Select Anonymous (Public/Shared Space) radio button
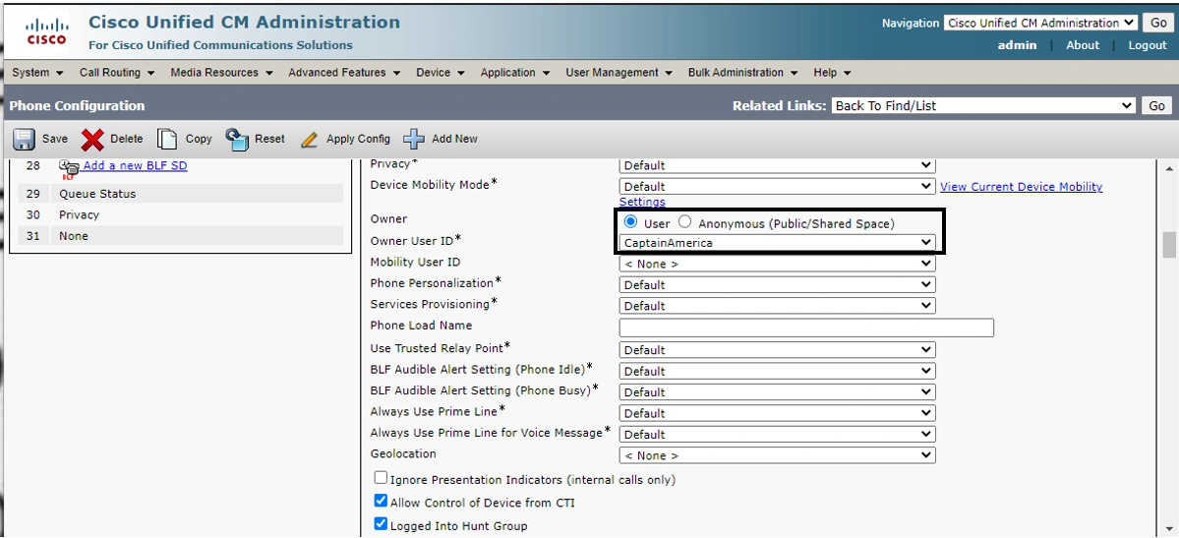Viewport: 1179px width, 538px height. click(685, 222)
